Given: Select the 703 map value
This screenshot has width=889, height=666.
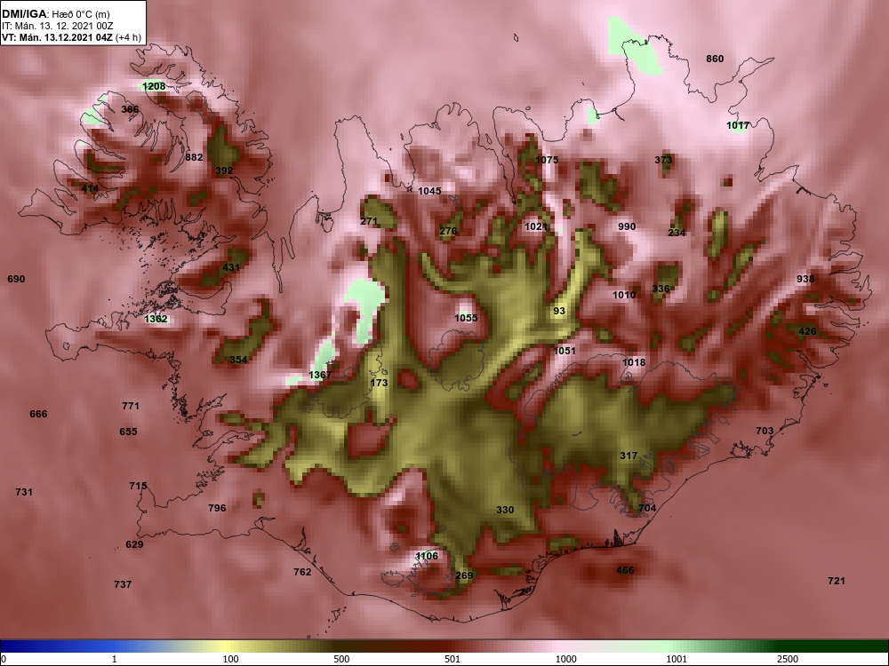Looking at the screenshot, I should (765, 431).
